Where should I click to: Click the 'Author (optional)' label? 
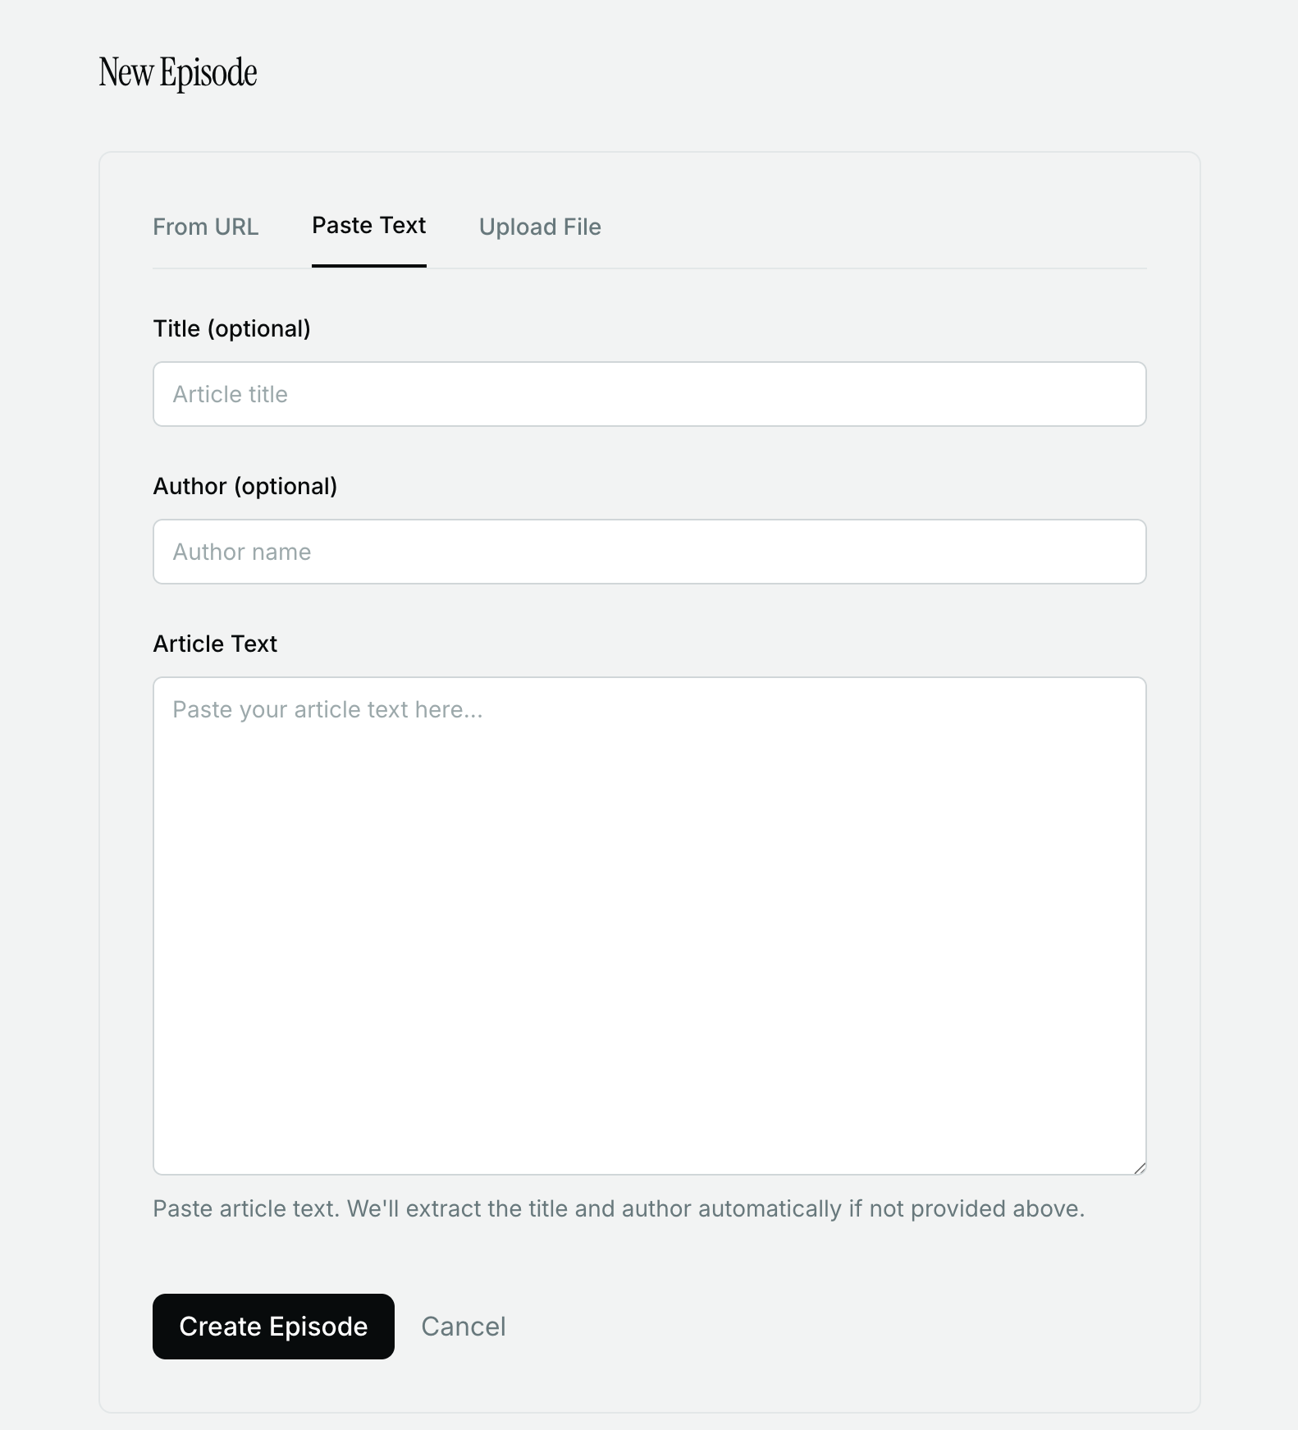[245, 486]
